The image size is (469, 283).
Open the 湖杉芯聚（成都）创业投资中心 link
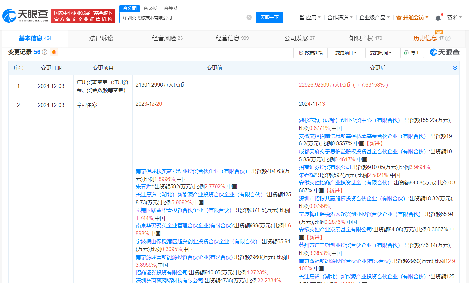point(350,120)
